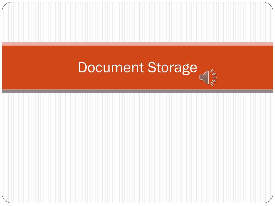This screenshot has width=275, height=206.
Task: Click the striped white area above the banner
Action: [x=137, y=22]
